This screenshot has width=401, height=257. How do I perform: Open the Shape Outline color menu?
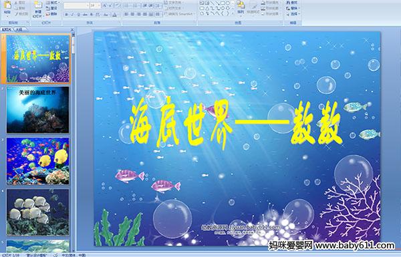[270, 8]
